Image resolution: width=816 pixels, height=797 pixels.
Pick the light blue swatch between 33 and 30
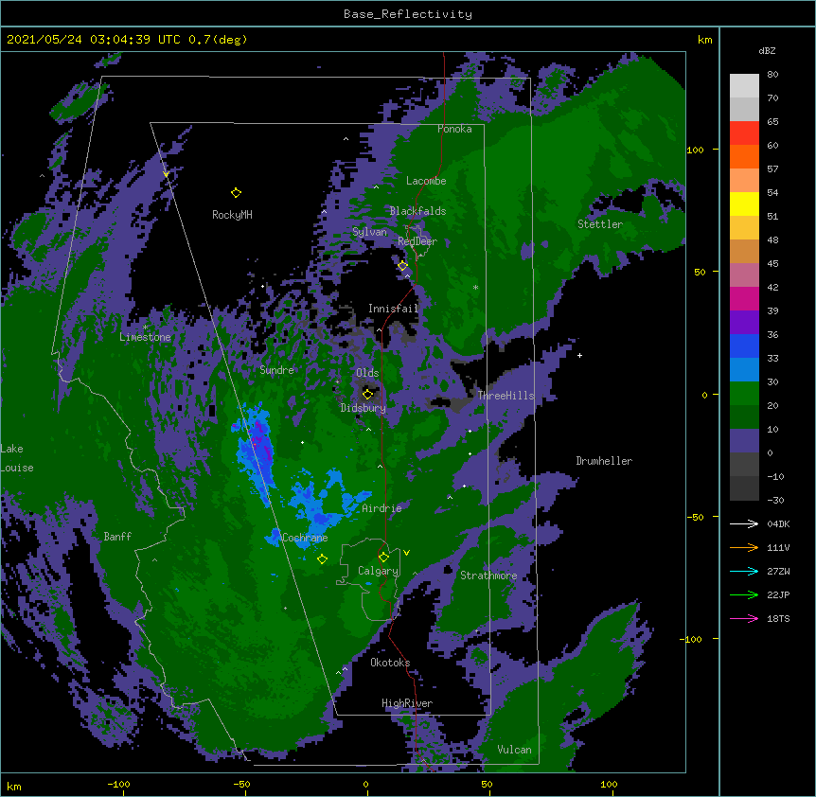point(744,370)
